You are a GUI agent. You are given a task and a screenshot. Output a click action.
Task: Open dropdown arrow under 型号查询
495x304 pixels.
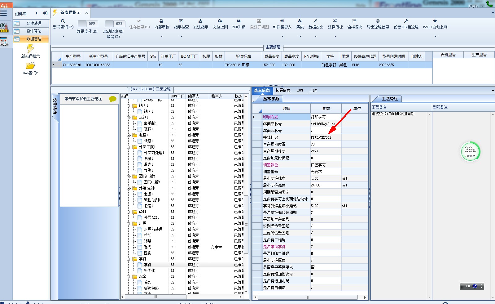(63, 37)
